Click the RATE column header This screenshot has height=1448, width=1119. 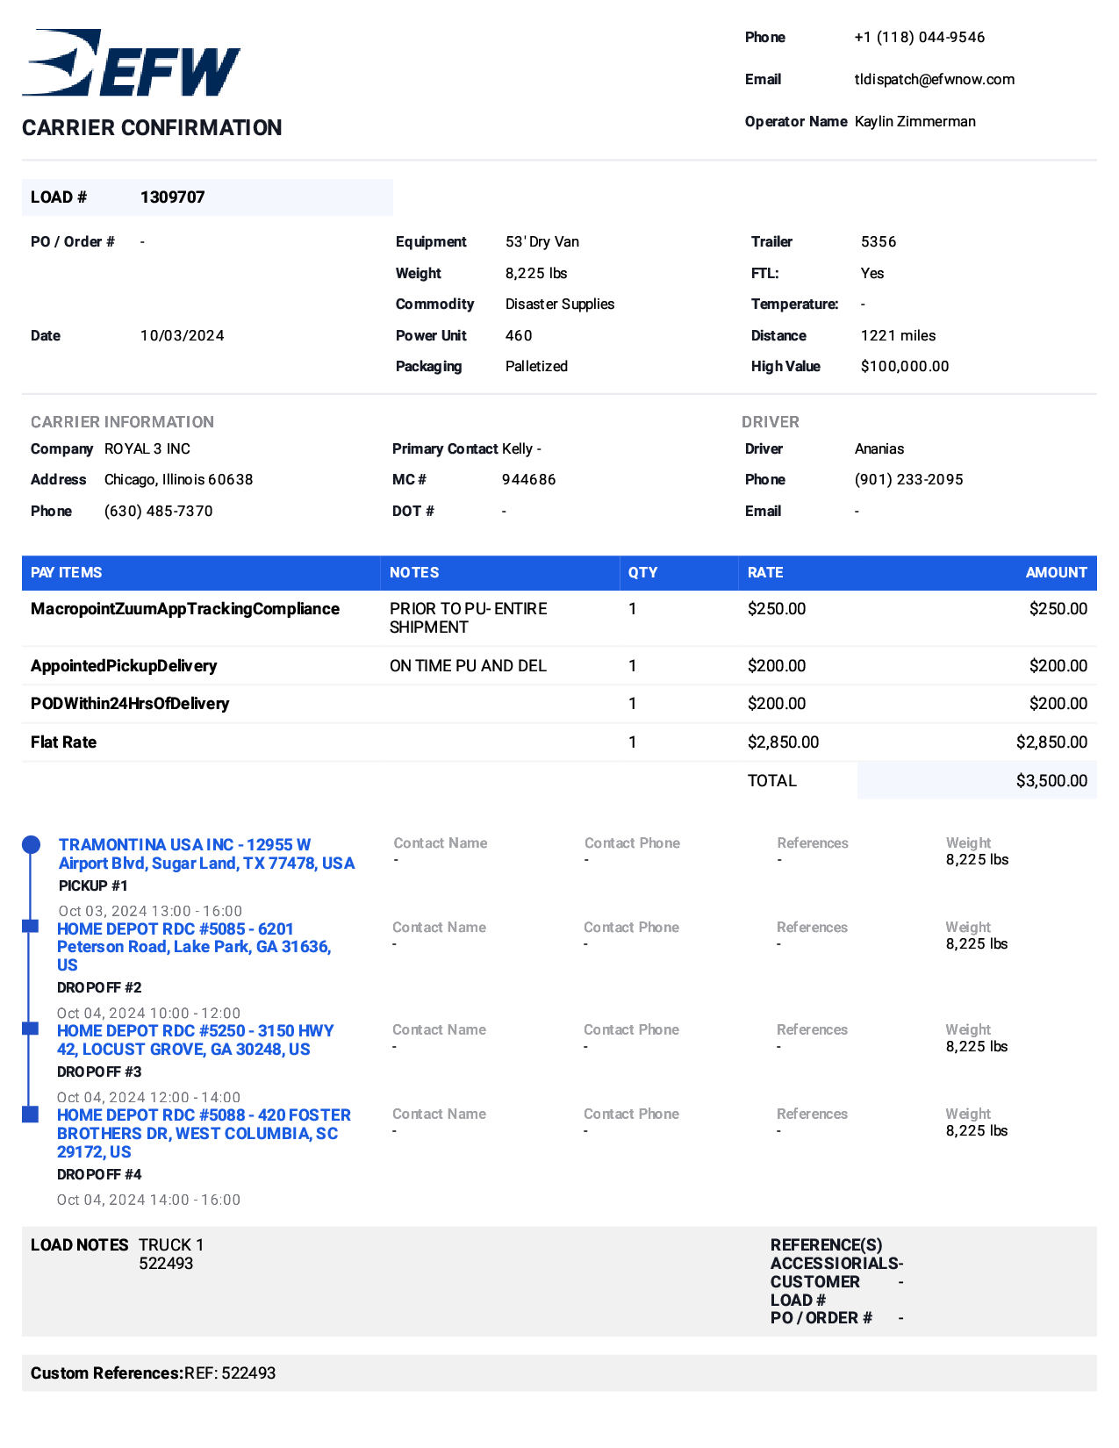[x=798, y=572]
